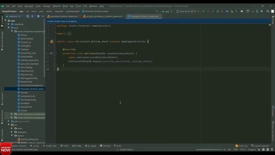Image resolution: width=275 pixels, height=155 pixels.
Task: Expand the anim folder
Action: coord(12,128)
